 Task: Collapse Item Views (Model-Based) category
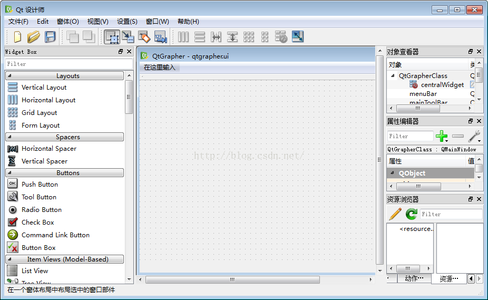[9, 259]
